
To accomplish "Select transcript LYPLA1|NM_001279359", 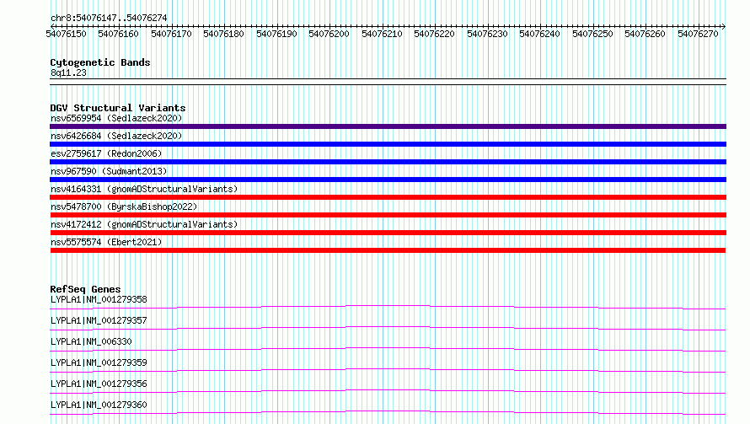I will [x=99, y=362].
